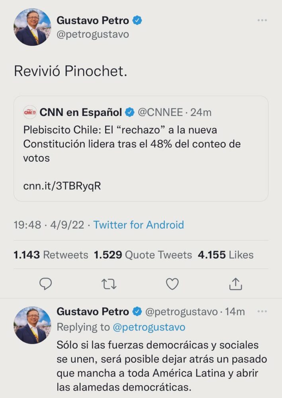Tap the share upload icon
This screenshot has height=398, width=282.
tap(236, 284)
